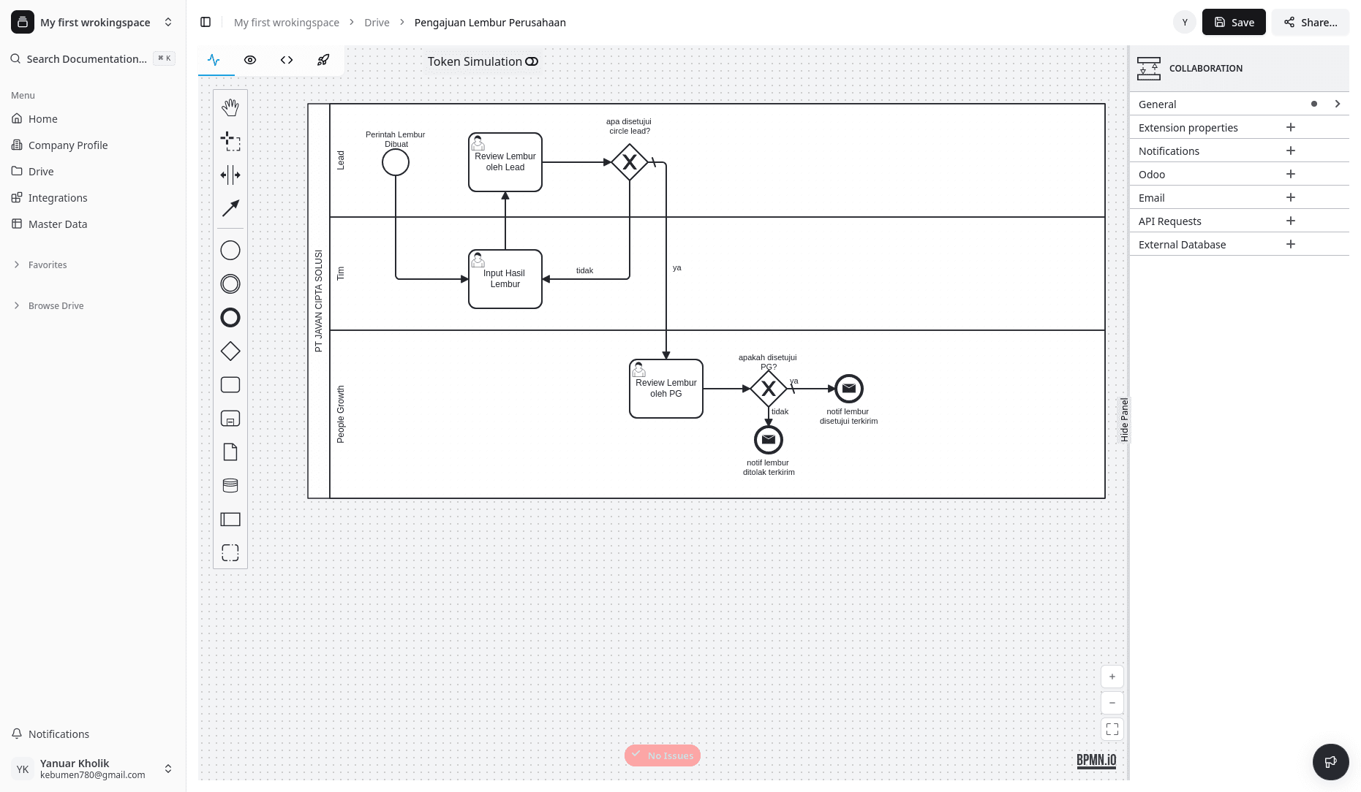Zoom in the diagram with plus
This screenshot has height=792, width=1361.
coord(1112,677)
